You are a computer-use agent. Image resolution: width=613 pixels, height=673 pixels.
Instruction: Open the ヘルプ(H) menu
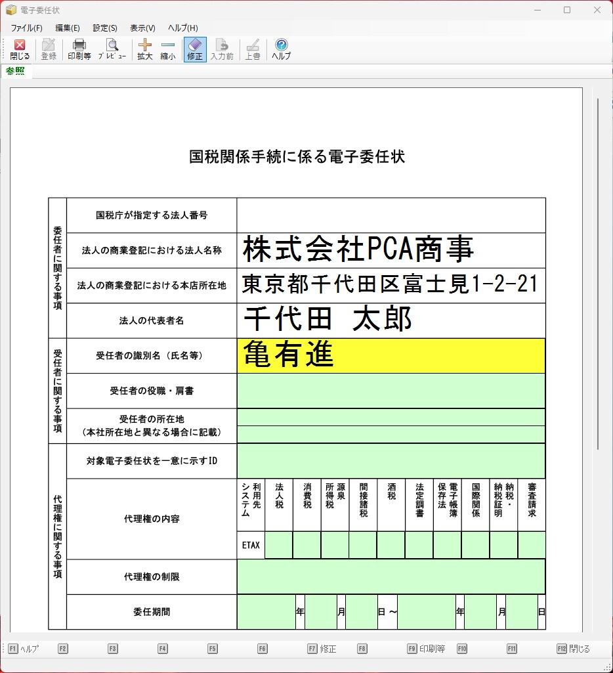tap(183, 28)
